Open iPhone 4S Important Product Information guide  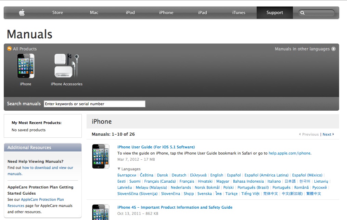[175, 207]
